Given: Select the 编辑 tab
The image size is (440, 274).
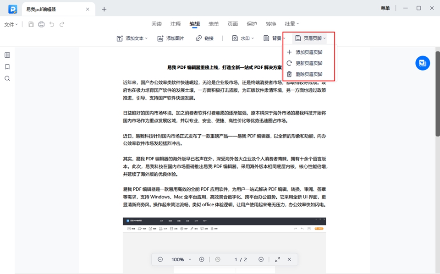Looking at the screenshot, I should pyautogui.click(x=194, y=24).
